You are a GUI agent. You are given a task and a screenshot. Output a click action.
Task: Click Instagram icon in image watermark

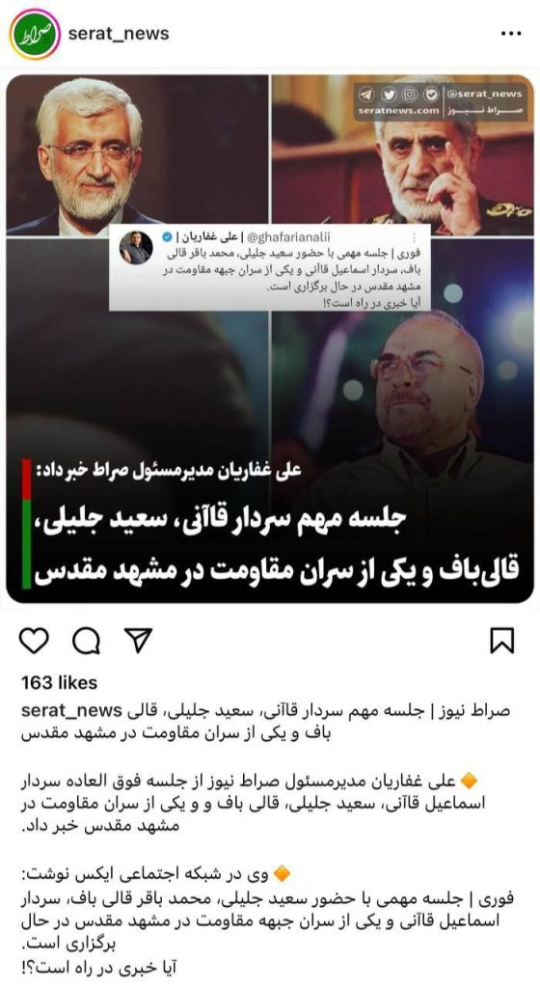(410, 95)
